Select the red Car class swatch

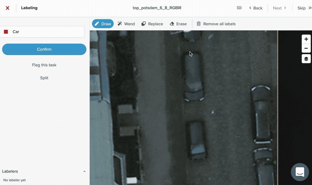pyautogui.click(x=6, y=32)
